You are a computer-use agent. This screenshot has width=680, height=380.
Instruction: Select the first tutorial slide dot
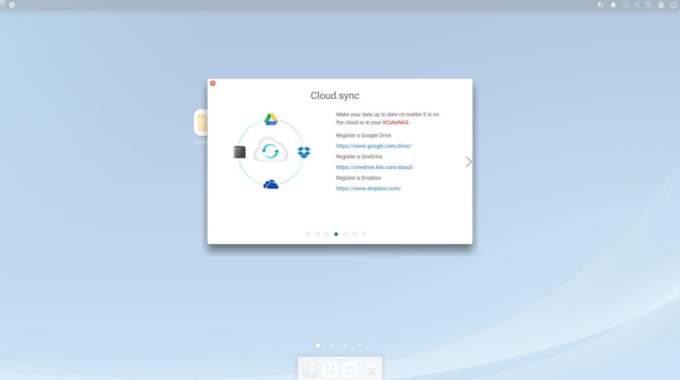308,234
